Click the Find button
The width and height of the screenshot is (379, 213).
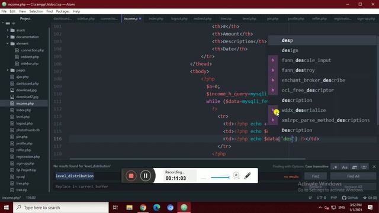tap(316, 176)
